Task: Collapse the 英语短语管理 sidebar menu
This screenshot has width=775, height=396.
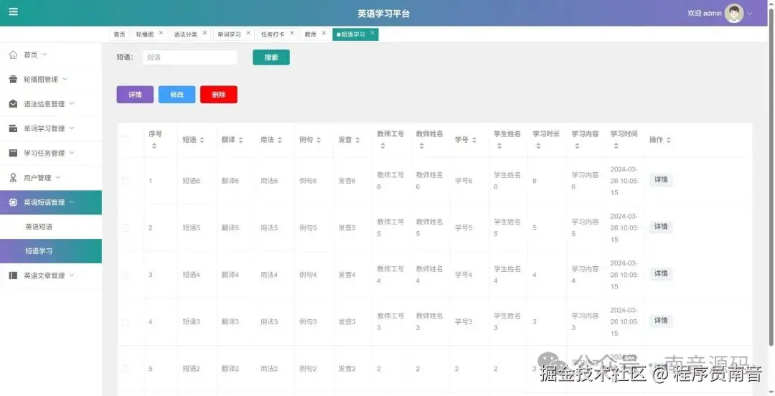Action: (x=72, y=202)
